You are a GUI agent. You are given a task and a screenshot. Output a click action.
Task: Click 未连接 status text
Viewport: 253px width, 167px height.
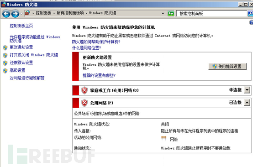coord(235,90)
